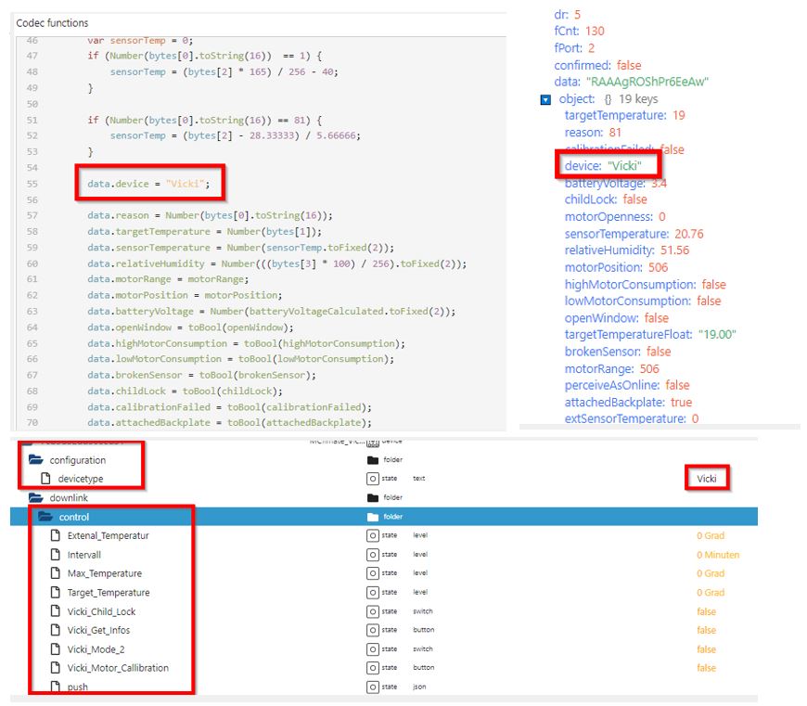This screenshot has width=807, height=706.
Task: Select Vicki_Motor_Callibration state entry
Action: pyautogui.click(x=118, y=668)
